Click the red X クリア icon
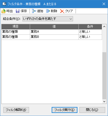The width and height of the screenshot is (108, 116). click(x=62, y=11)
